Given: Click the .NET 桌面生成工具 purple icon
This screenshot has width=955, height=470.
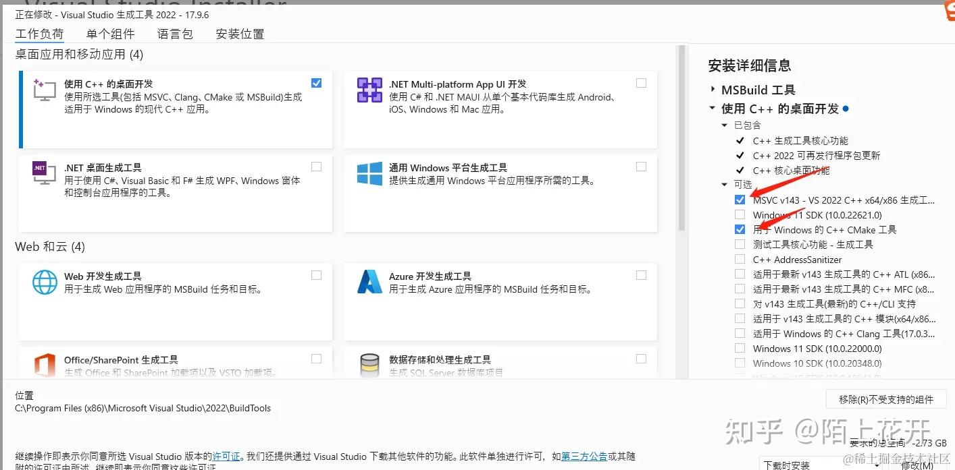Looking at the screenshot, I should point(45,173).
